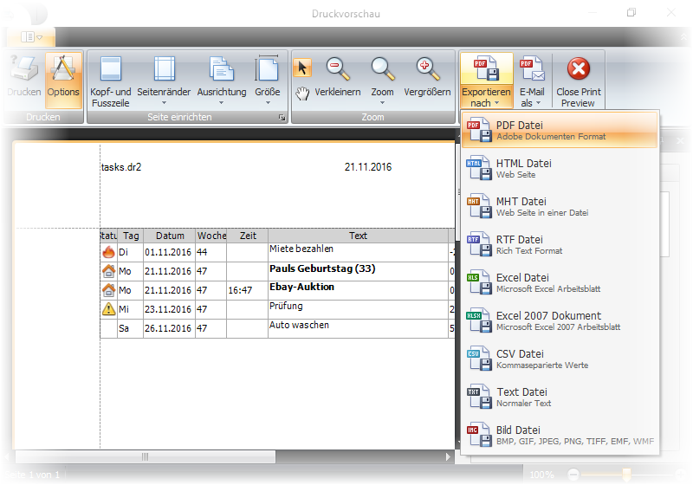Click date cell '01.11.2016'
Image resolution: width=693 pixels, height=485 pixels.
pyautogui.click(x=169, y=252)
